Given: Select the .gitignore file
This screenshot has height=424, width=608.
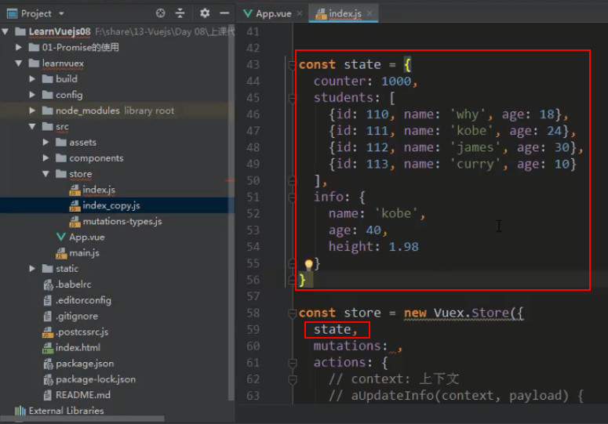Looking at the screenshot, I should point(77,317).
